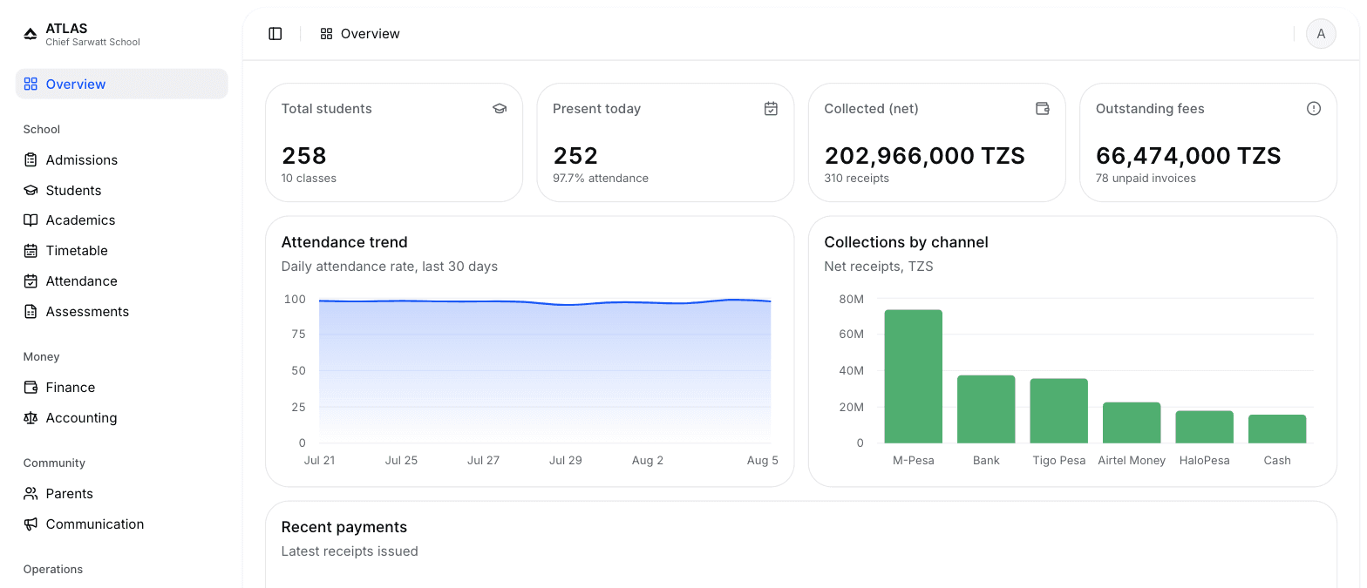This screenshot has height=588, width=1367.
Task: Navigate to Timetable
Action: 122,251
